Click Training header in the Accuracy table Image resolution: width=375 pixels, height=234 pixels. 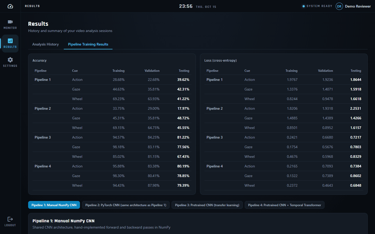coord(118,71)
